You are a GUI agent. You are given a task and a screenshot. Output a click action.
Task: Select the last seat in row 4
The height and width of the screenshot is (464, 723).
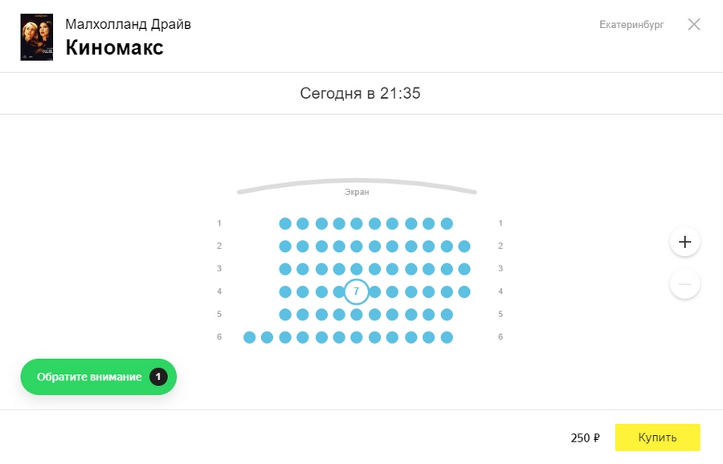(464, 291)
